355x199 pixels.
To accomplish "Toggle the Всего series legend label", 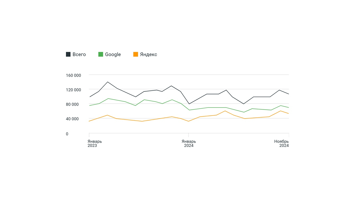I will (x=79, y=54).
